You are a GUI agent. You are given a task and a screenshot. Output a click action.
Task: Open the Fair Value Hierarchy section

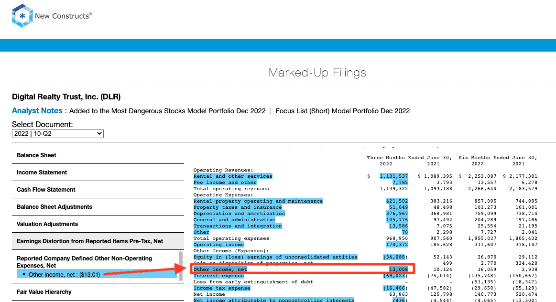[x=98, y=292]
